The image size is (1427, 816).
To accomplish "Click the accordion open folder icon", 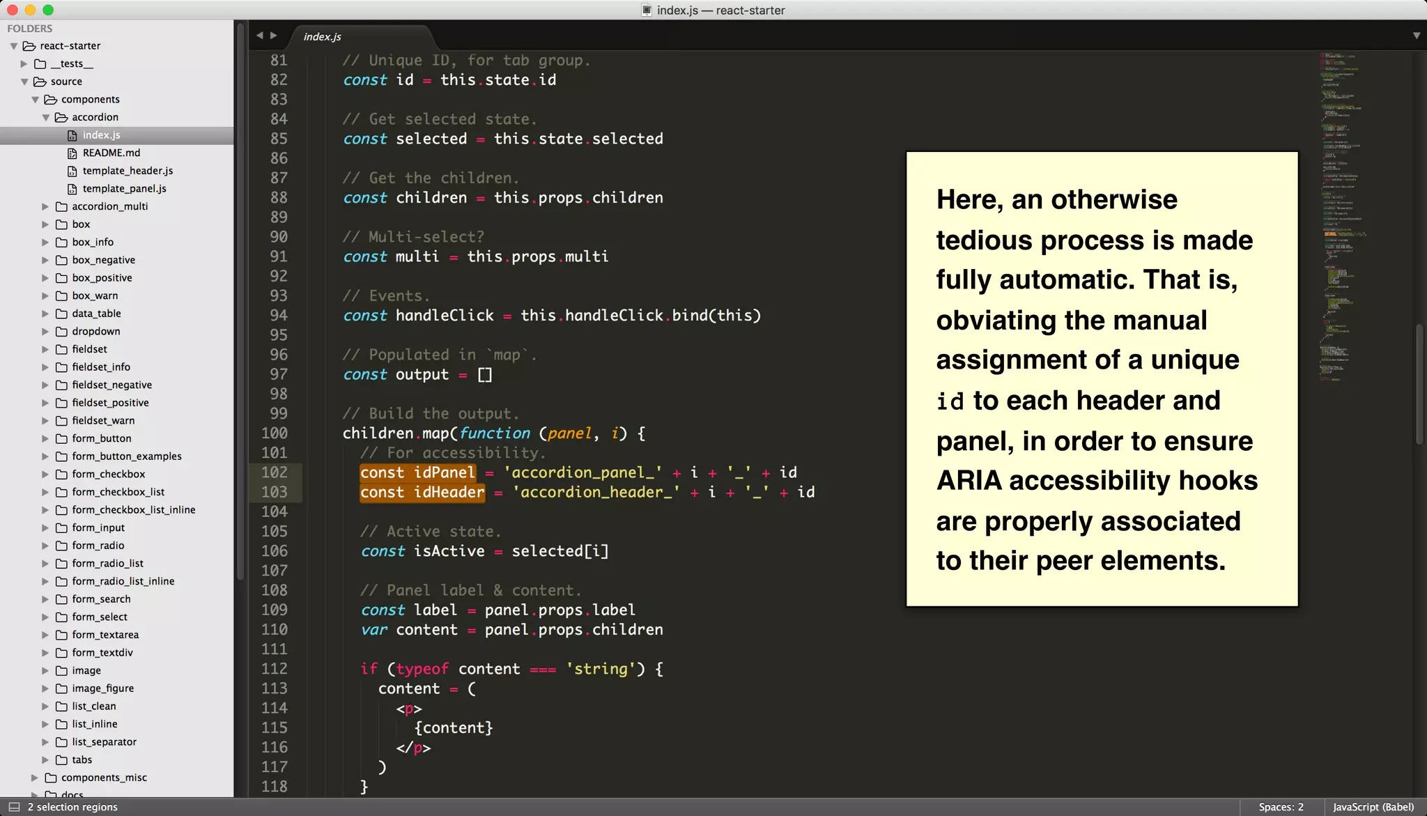I will [x=61, y=117].
